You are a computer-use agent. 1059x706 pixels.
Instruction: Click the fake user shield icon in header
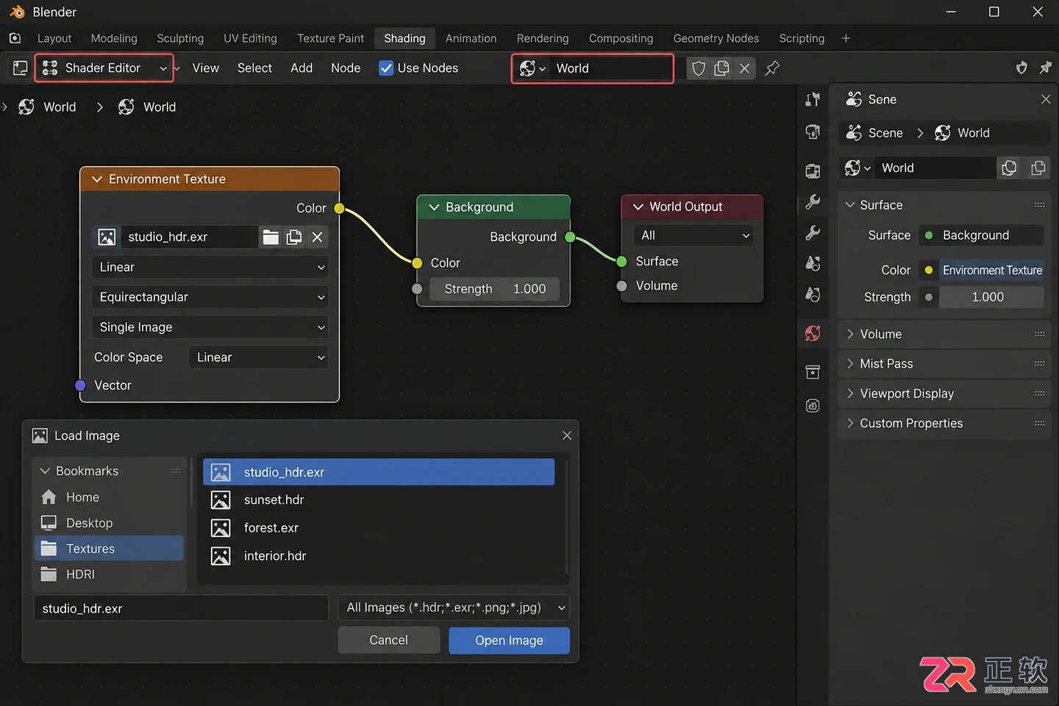(x=699, y=68)
